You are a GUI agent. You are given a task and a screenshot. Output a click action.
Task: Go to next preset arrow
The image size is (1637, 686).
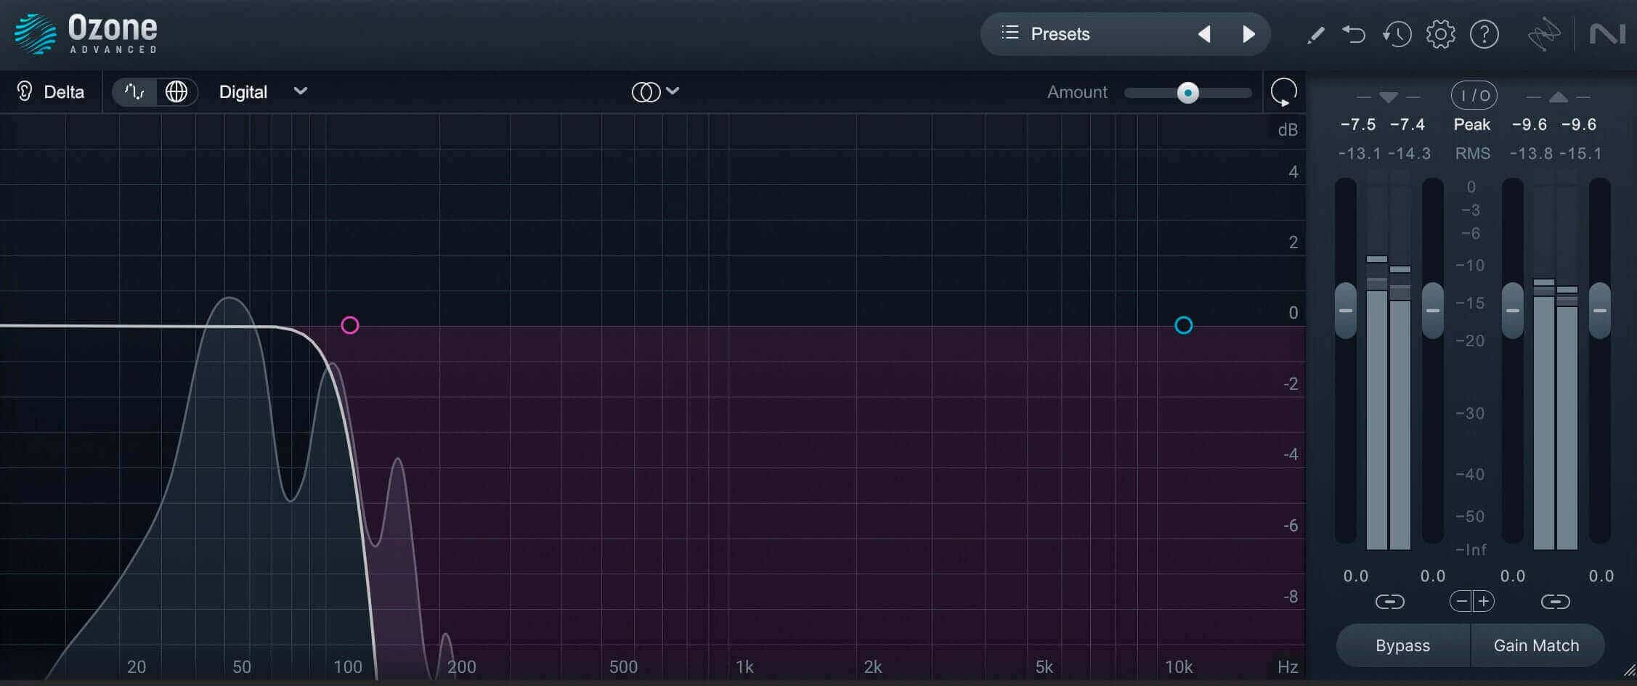coord(1248,34)
